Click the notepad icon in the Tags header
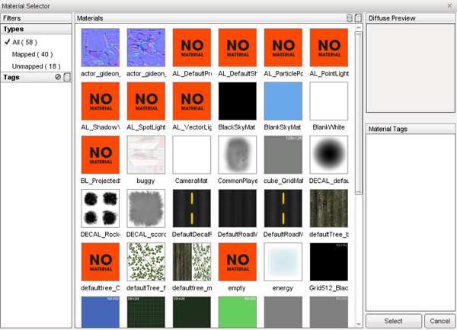This screenshot has width=457, height=330. click(x=67, y=77)
